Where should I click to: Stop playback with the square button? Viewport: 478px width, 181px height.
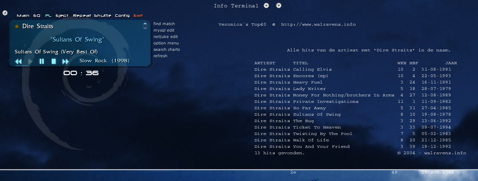pos(54,61)
